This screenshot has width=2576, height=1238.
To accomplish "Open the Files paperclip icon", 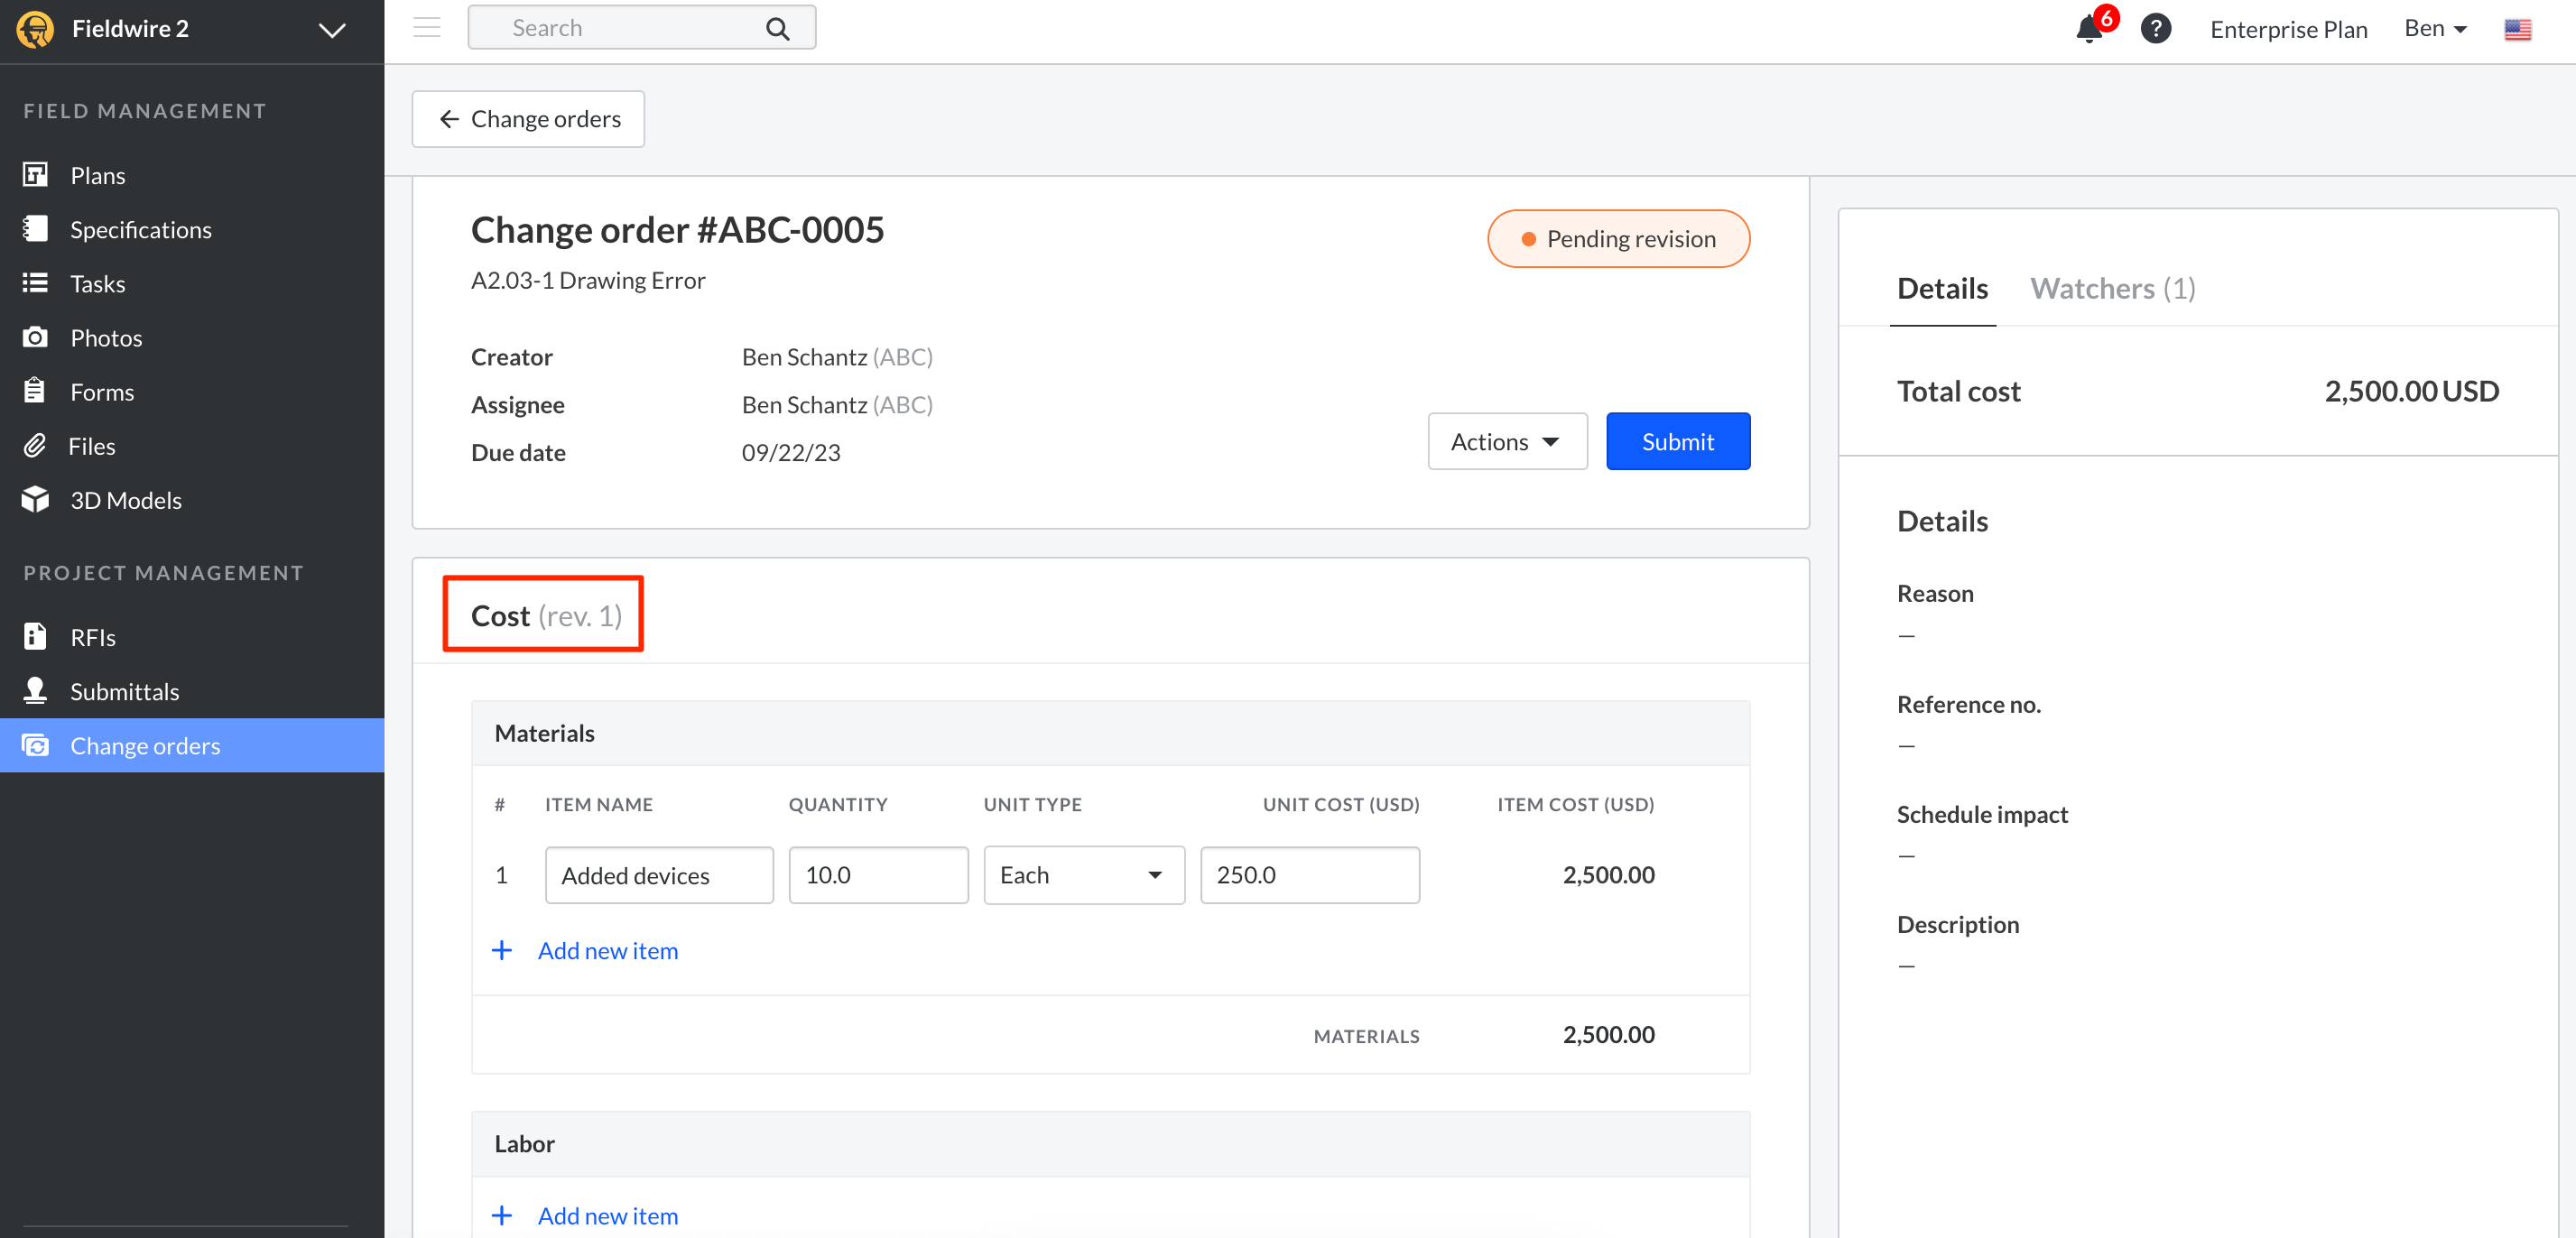I will pyautogui.click(x=35, y=445).
